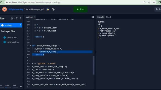Viewport: 161px width, 90px height.
Task: Open version history clock icon
Action: (53, 9)
